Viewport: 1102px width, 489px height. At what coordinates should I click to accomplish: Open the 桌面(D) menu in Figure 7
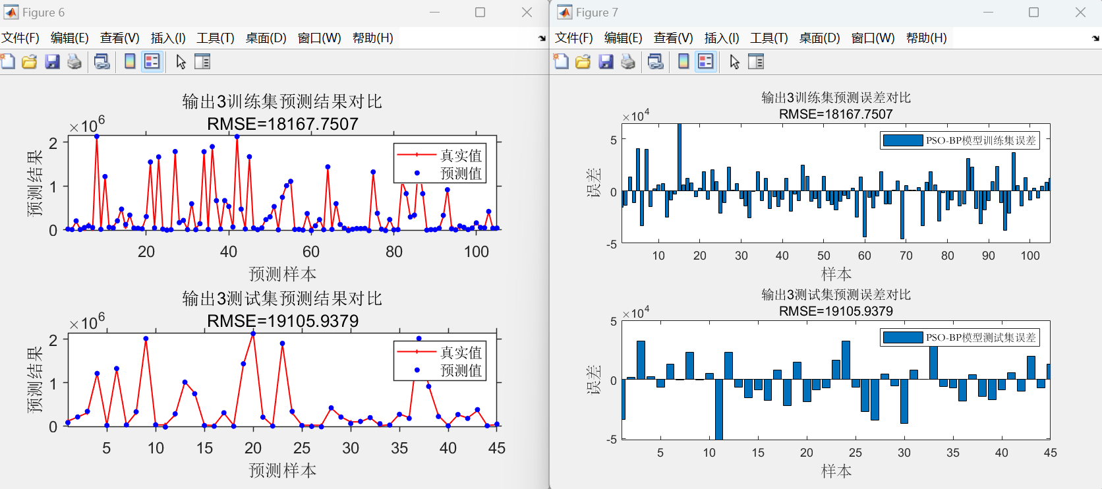820,38
